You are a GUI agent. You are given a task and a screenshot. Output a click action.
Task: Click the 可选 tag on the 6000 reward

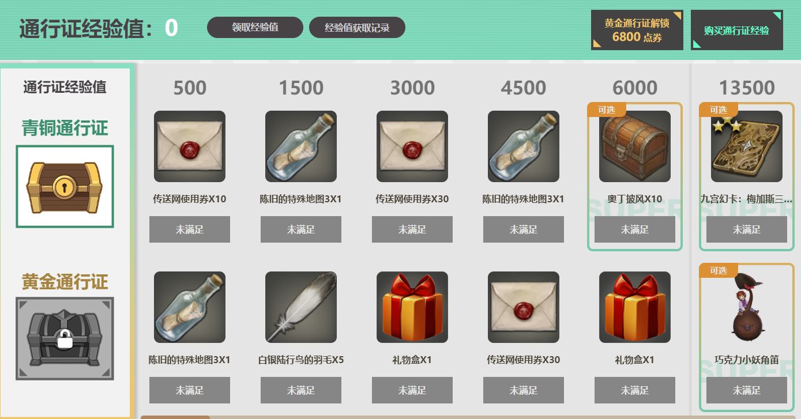pos(606,110)
